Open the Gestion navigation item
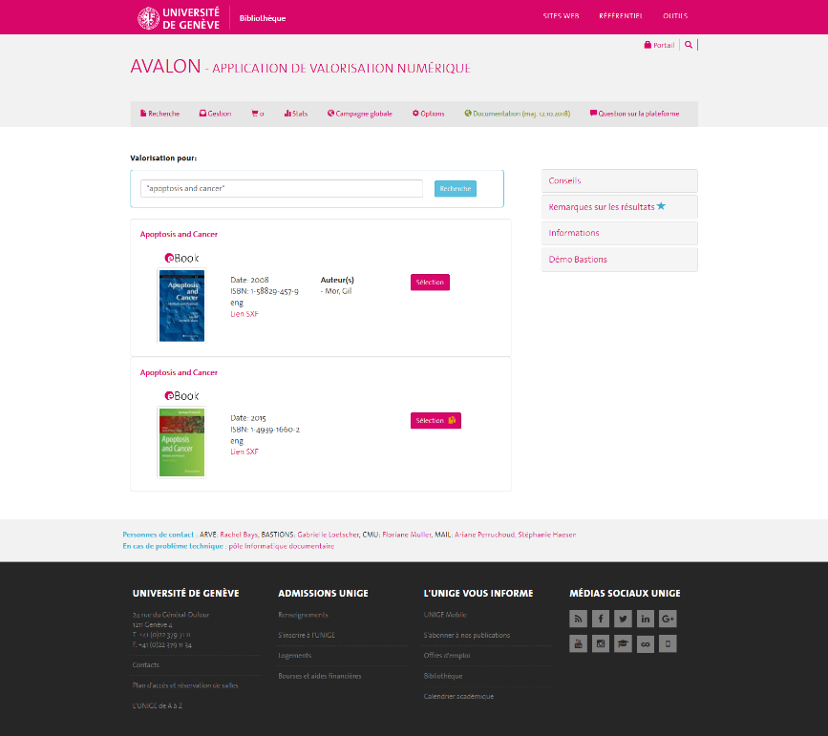This screenshot has height=736, width=828. (x=216, y=114)
